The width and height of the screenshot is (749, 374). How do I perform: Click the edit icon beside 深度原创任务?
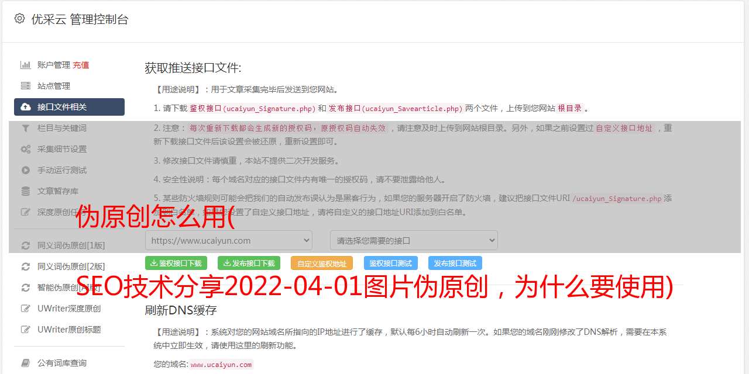[26, 212]
